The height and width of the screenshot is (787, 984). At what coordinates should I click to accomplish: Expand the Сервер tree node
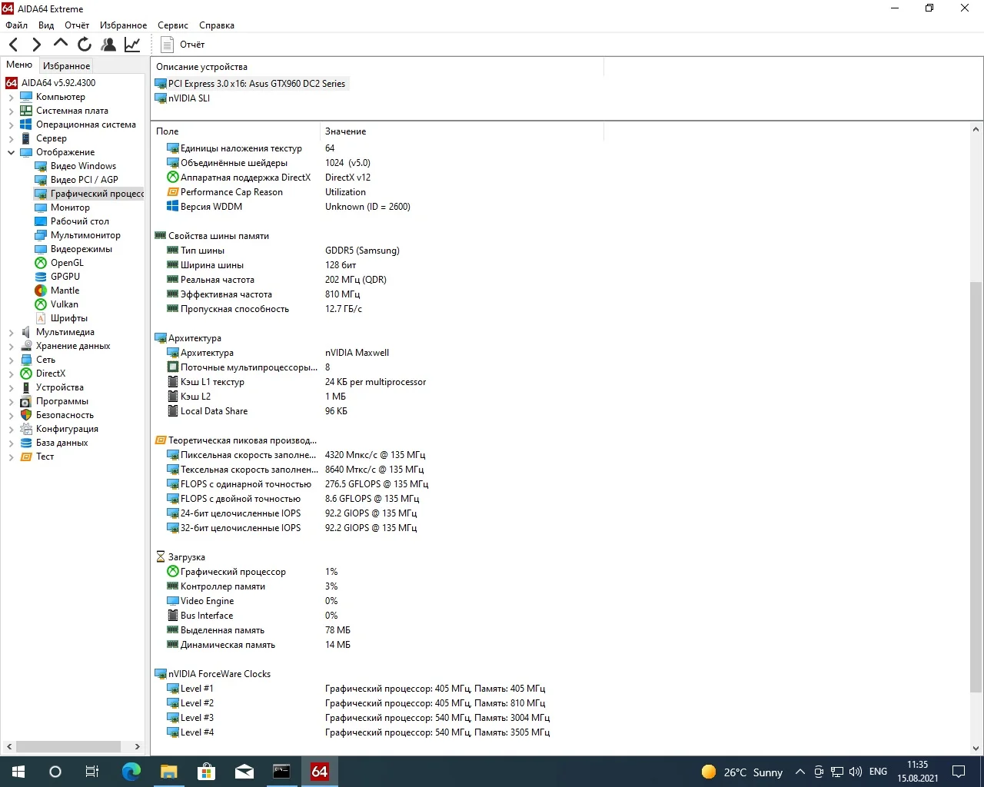(11, 139)
